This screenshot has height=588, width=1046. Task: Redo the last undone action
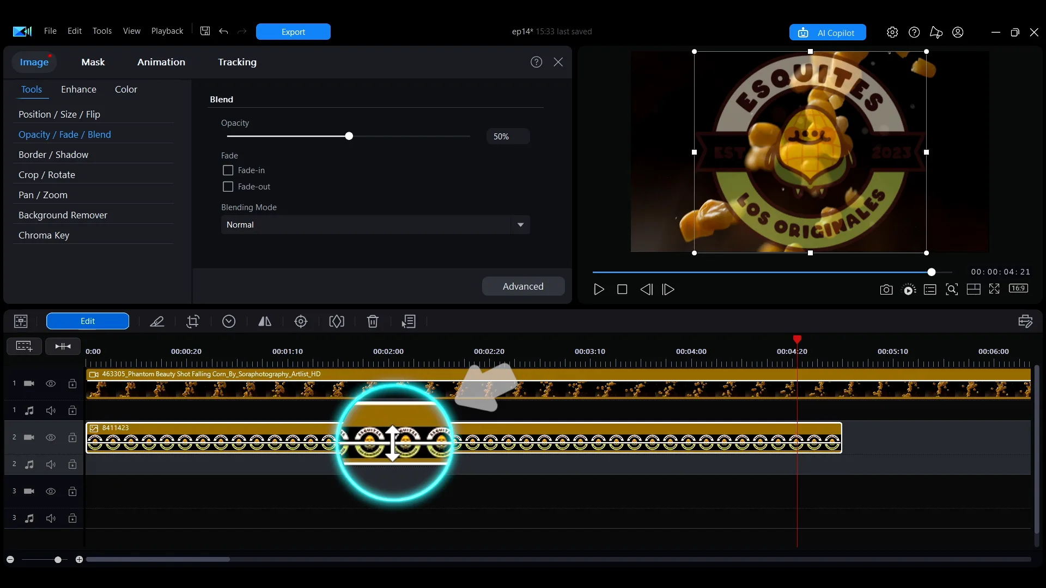(242, 31)
